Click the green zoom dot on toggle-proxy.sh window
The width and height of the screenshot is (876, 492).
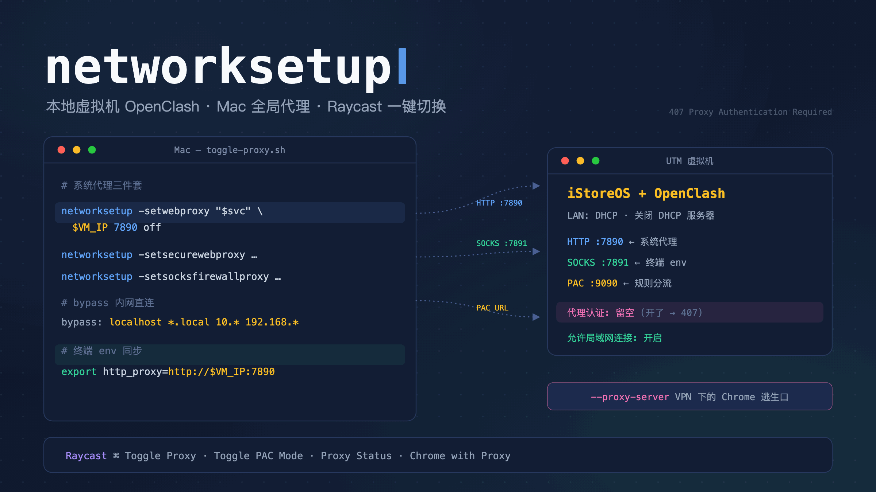[92, 150]
